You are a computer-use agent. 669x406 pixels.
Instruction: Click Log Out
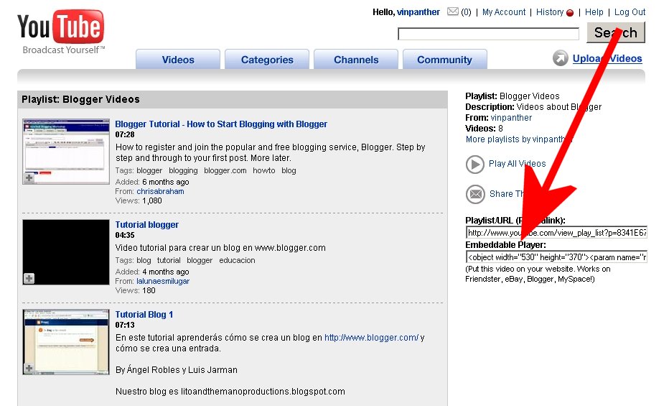point(630,12)
